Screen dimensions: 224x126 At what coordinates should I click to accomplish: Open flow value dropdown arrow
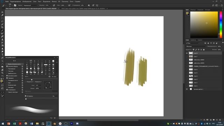pos(66,5)
